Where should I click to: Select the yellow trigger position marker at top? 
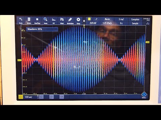84,26
